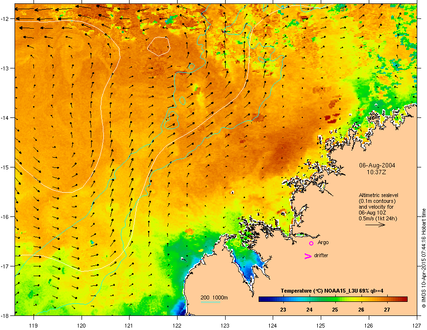
Task: Click longitude label 122 on bottom axis
Action: pos(177,325)
